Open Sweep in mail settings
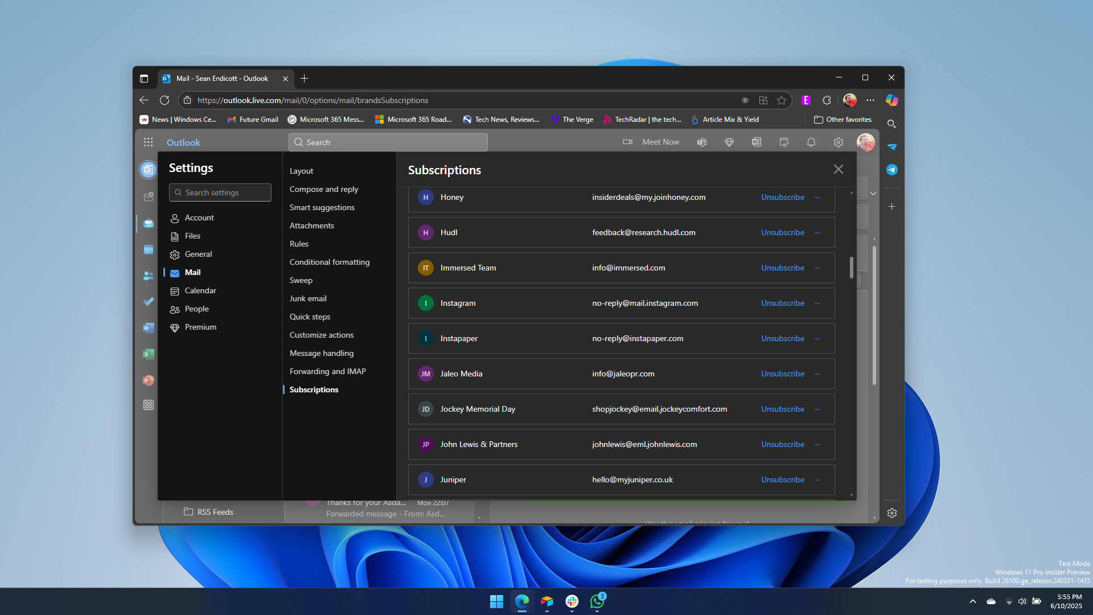This screenshot has height=615, width=1093. (301, 280)
